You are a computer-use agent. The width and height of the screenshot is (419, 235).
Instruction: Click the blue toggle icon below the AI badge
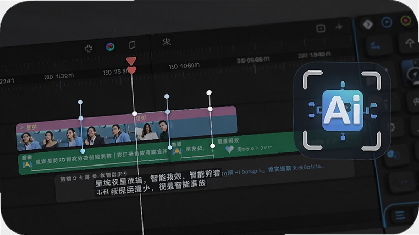pyautogui.click(x=393, y=154)
